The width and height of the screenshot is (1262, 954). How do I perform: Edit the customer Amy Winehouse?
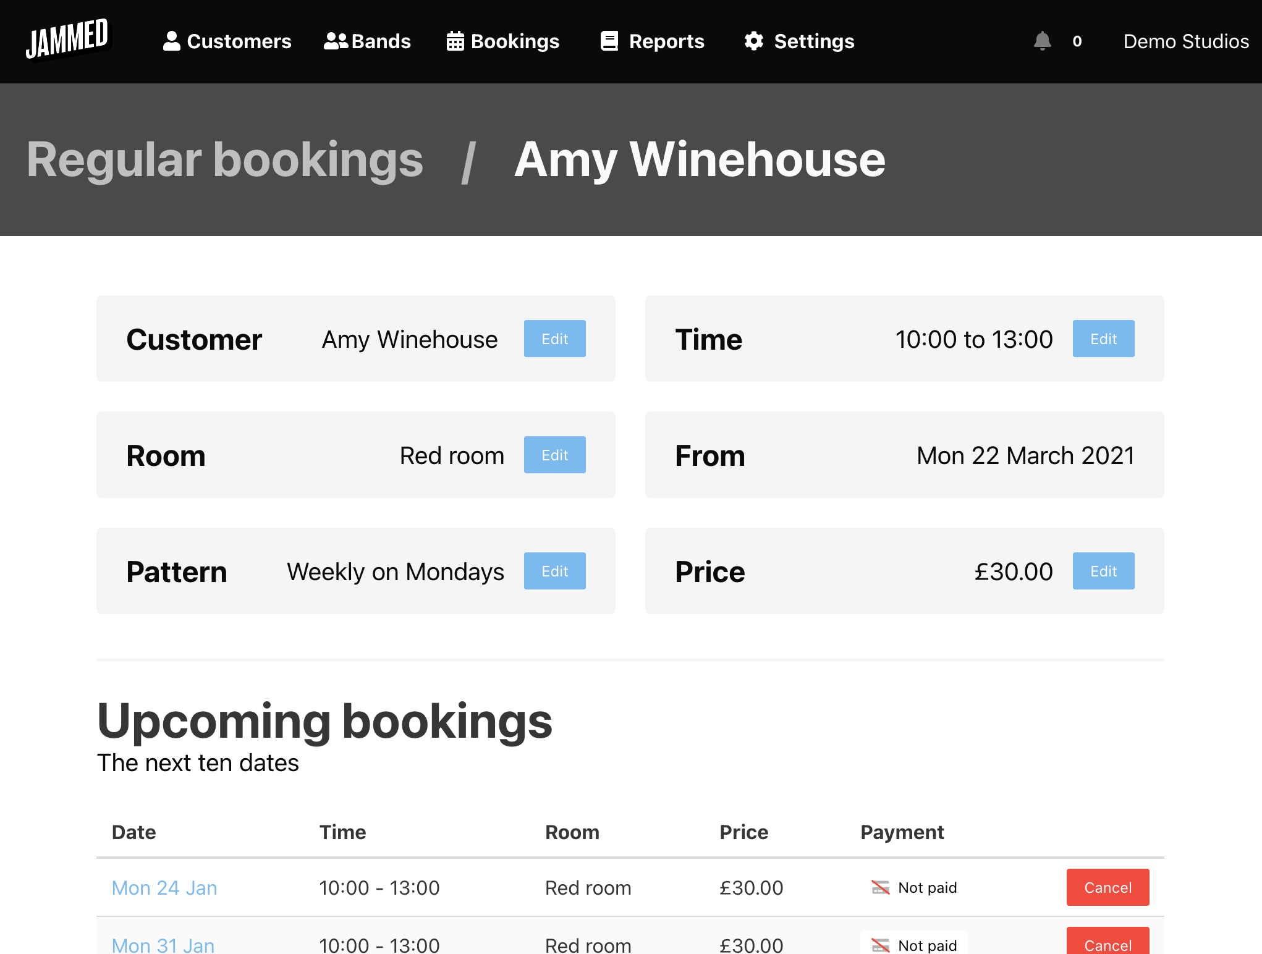pyautogui.click(x=554, y=338)
